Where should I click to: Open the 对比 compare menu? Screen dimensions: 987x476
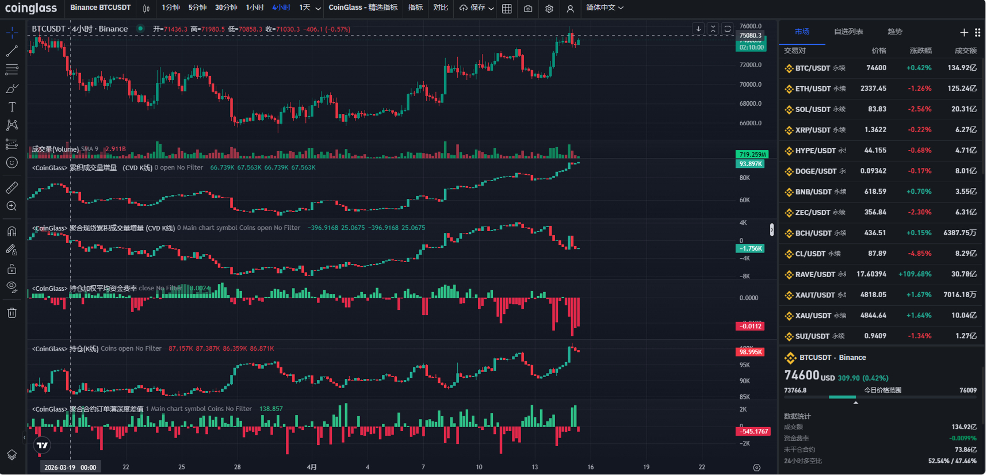click(x=441, y=7)
